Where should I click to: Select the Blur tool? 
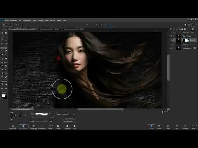pyautogui.click(x=2, y=58)
